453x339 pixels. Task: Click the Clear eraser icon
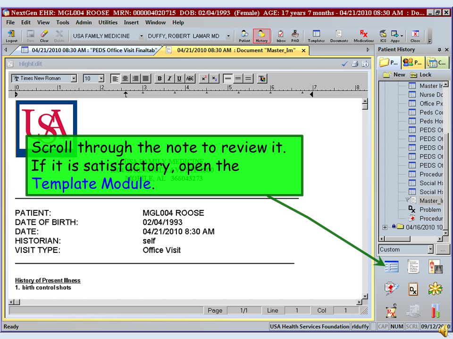(x=44, y=36)
